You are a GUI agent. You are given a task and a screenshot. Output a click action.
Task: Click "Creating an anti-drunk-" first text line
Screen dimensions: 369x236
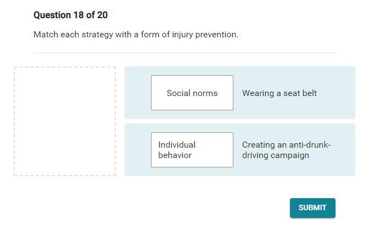(x=286, y=145)
